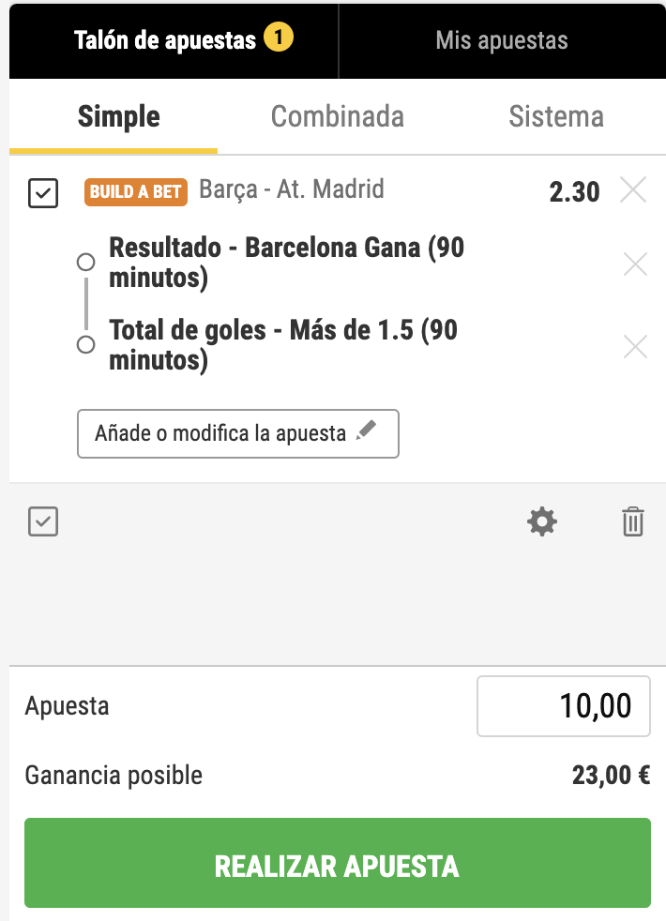The height and width of the screenshot is (921, 666).
Task: Remove Total de goles selection
Action: 635,347
